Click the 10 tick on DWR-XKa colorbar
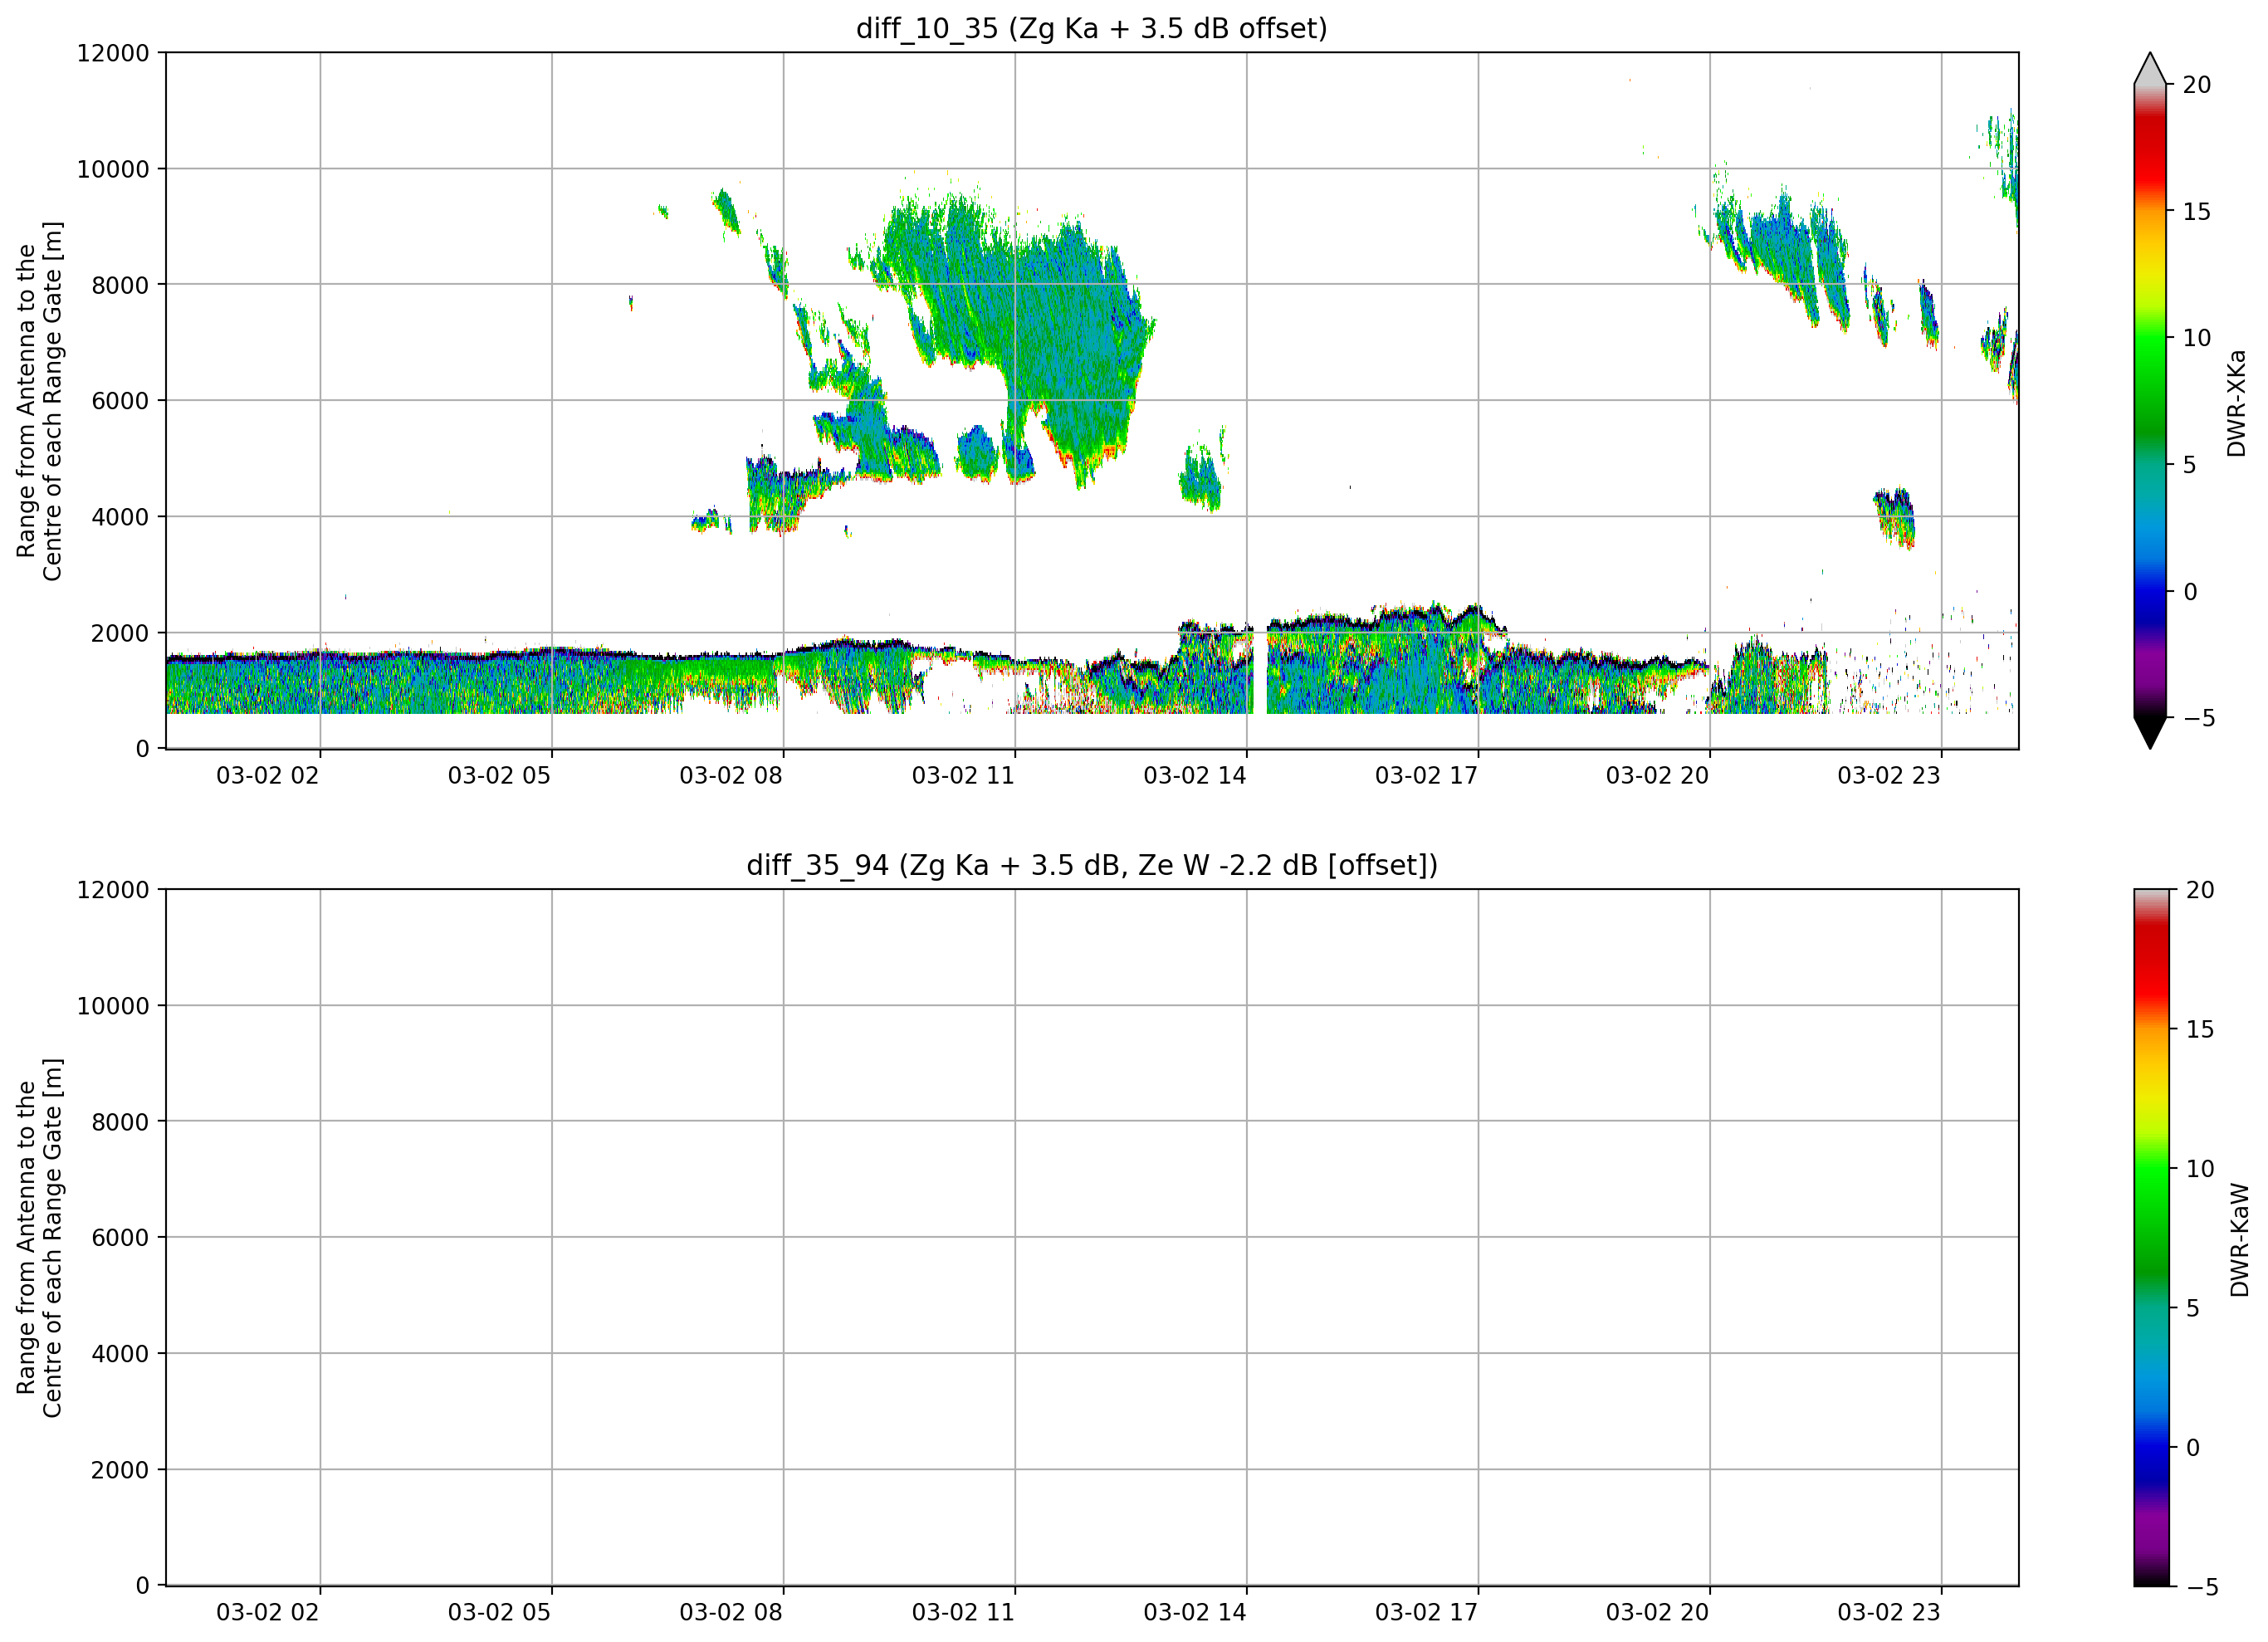The image size is (2268, 1642). pos(2196,338)
